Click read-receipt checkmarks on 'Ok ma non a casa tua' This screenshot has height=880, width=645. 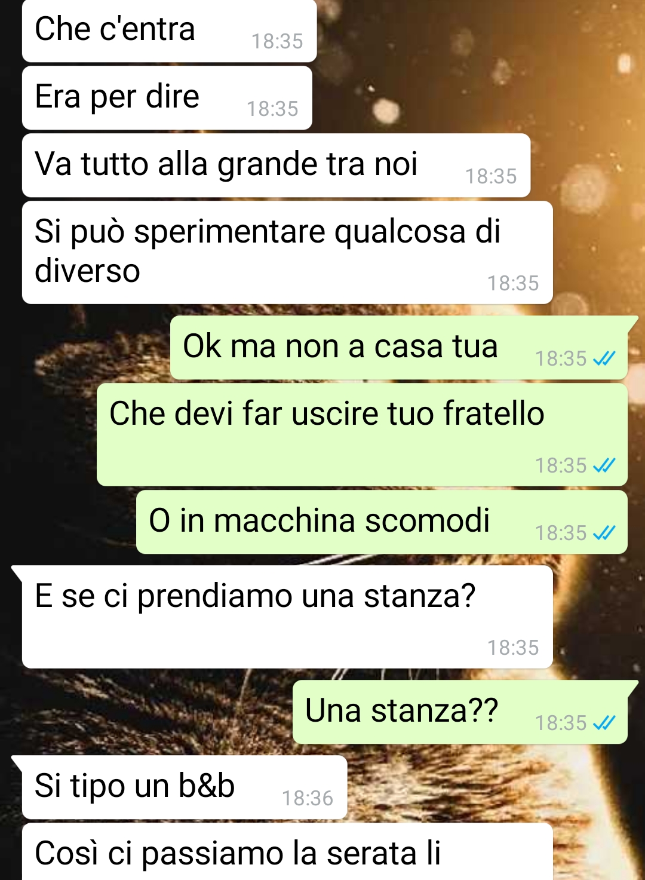coord(604,358)
